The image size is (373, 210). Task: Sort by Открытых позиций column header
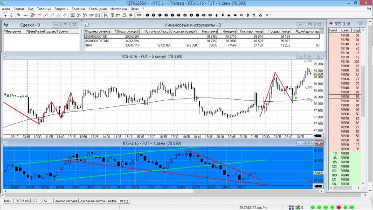click(x=184, y=31)
